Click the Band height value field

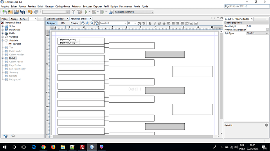(x=257, y=26)
